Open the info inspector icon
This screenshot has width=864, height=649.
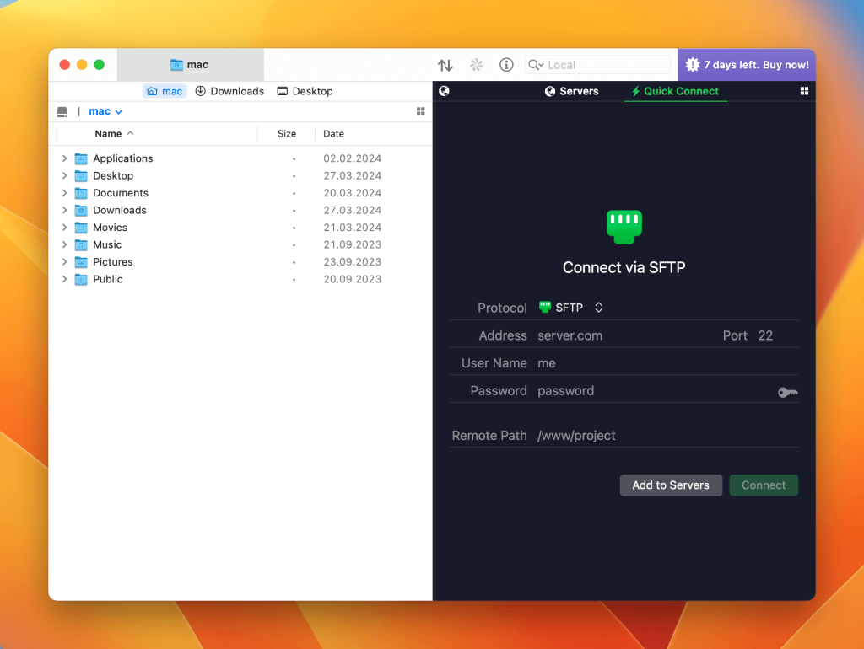[506, 65]
